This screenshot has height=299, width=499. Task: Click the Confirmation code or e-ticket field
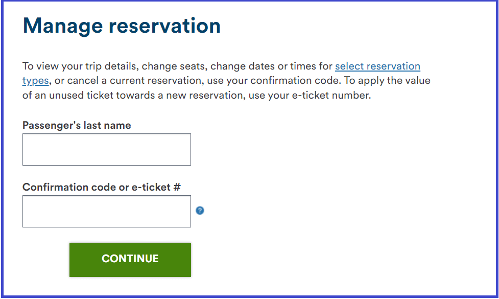click(107, 211)
